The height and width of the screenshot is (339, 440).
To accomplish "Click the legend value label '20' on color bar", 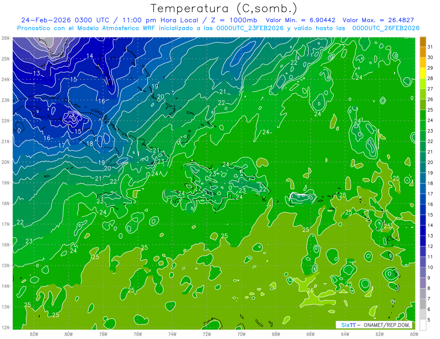I will [430, 162].
